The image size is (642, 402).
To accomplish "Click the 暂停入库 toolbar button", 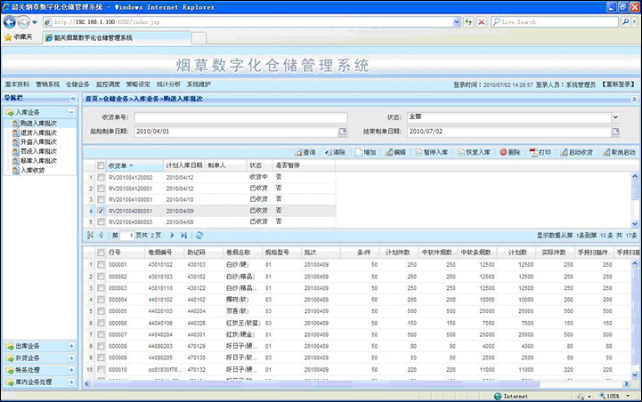I will [432, 153].
